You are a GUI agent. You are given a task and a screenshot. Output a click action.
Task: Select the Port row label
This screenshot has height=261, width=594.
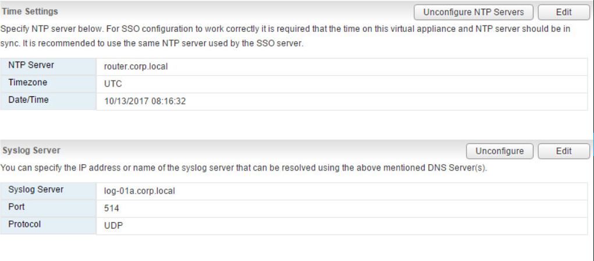coord(17,207)
